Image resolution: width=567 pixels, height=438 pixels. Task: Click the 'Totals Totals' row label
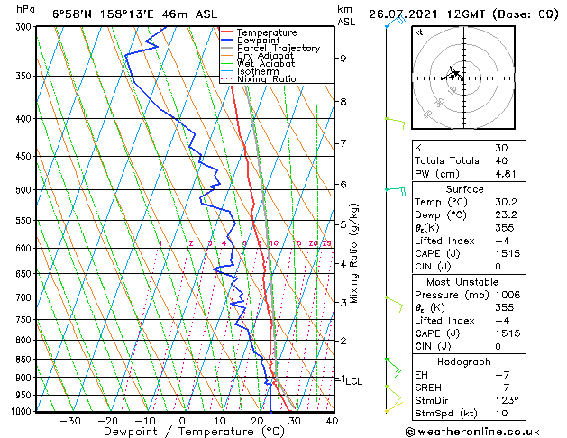coord(447,160)
